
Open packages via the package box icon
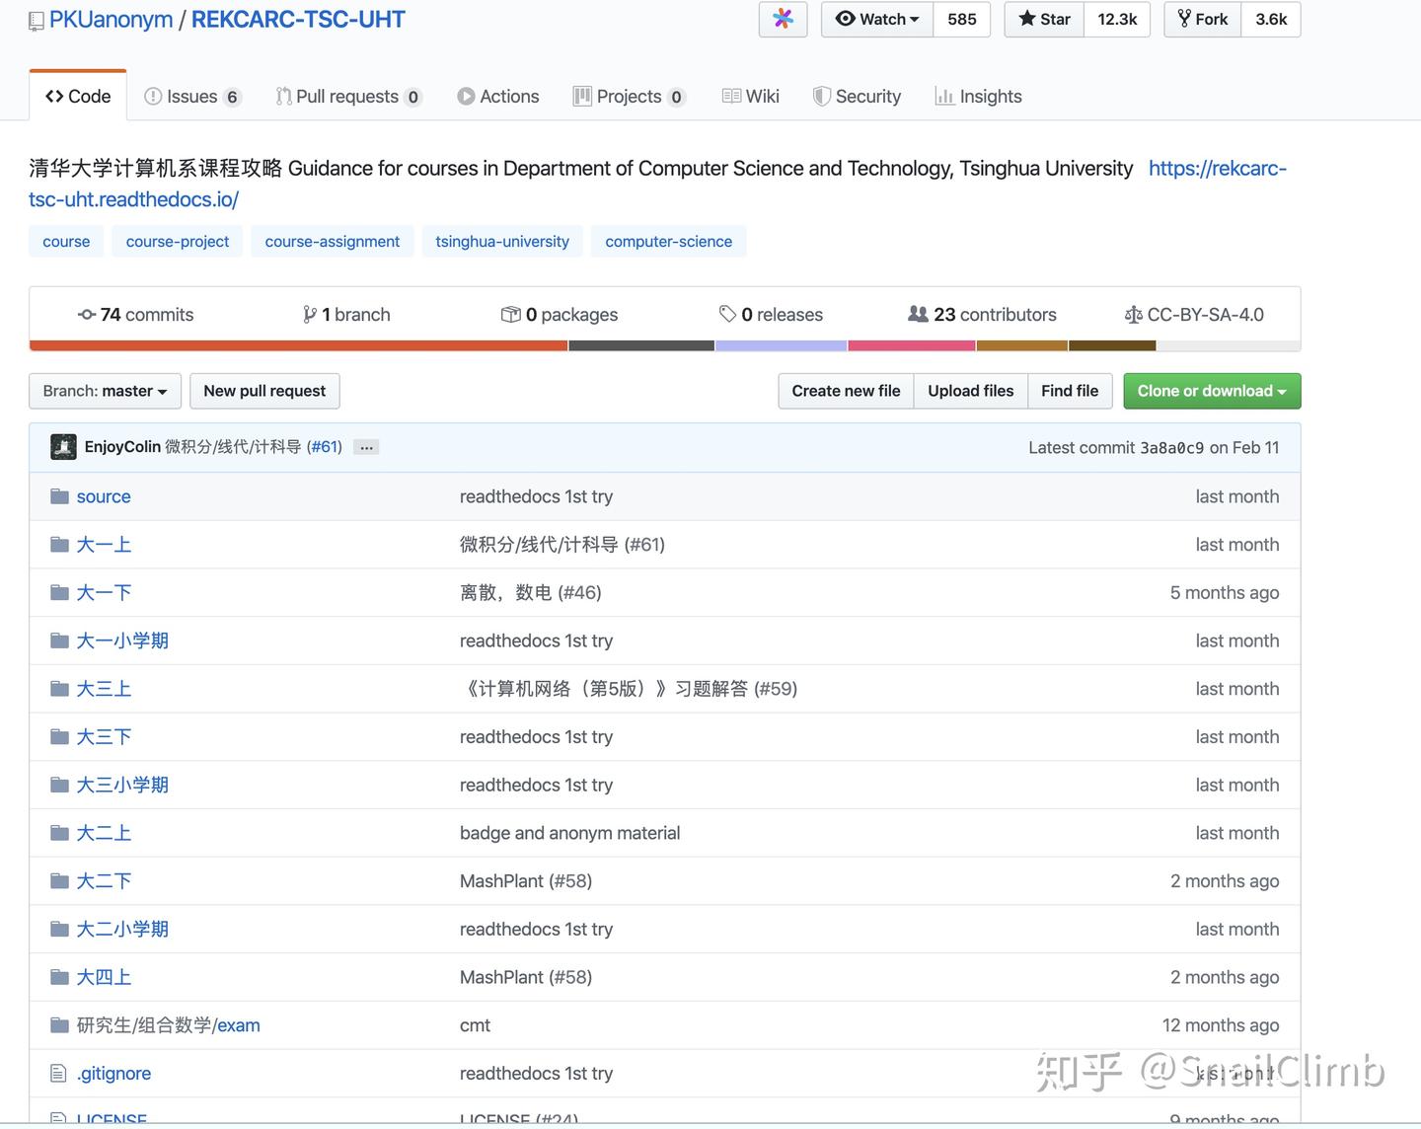pos(512,314)
